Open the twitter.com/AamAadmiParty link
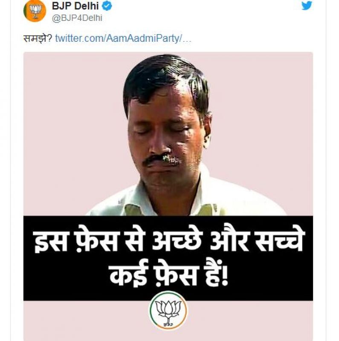Screen dimensions: 339x341 click(123, 38)
